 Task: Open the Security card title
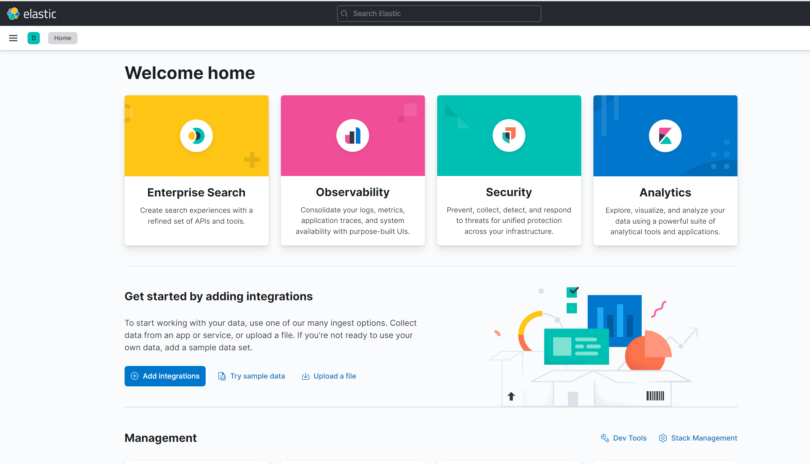[x=509, y=192]
